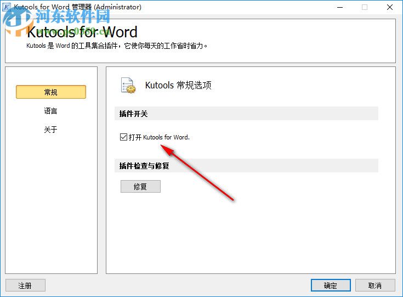Cancel changes with 取消 button
The width and height of the screenshot is (403, 297).
tap(375, 285)
